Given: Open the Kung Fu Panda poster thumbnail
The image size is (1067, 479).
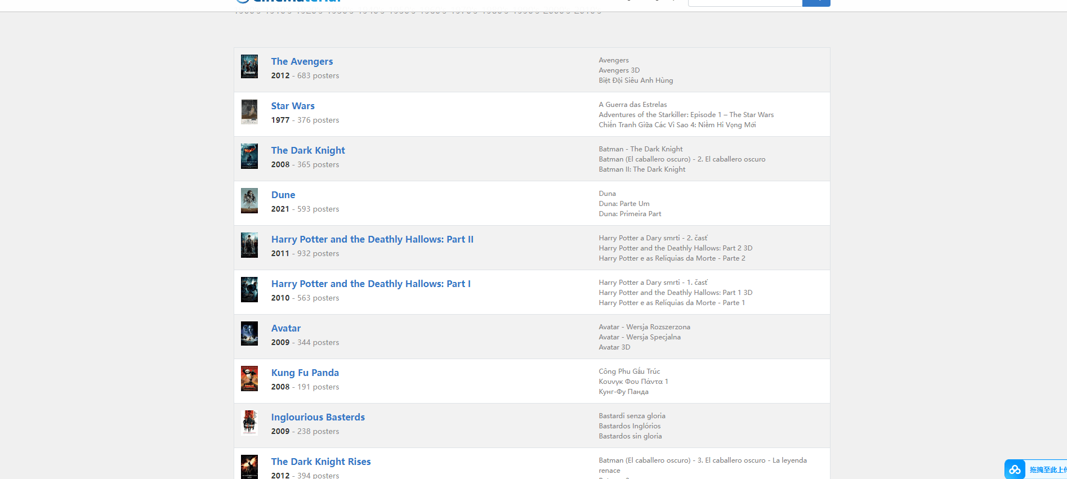Looking at the screenshot, I should tap(249, 378).
